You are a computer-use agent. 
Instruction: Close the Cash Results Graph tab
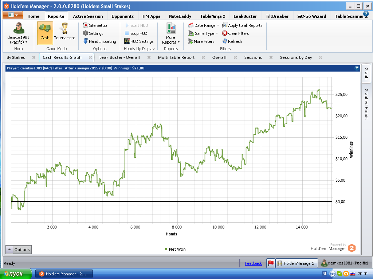pyautogui.click(x=90, y=57)
